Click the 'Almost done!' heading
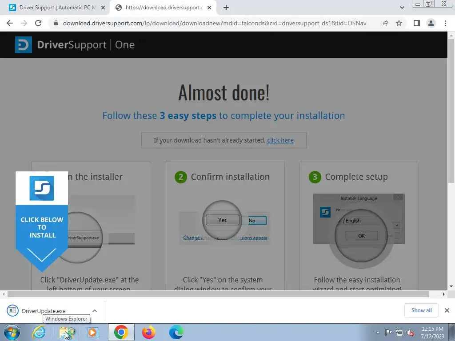 [224, 92]
